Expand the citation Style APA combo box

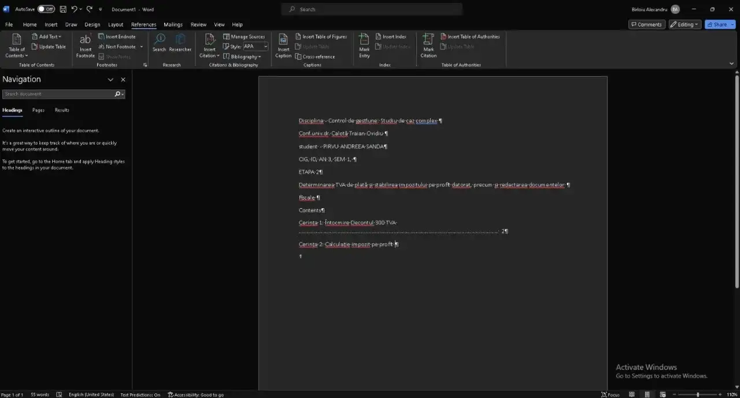click(265, 46)
